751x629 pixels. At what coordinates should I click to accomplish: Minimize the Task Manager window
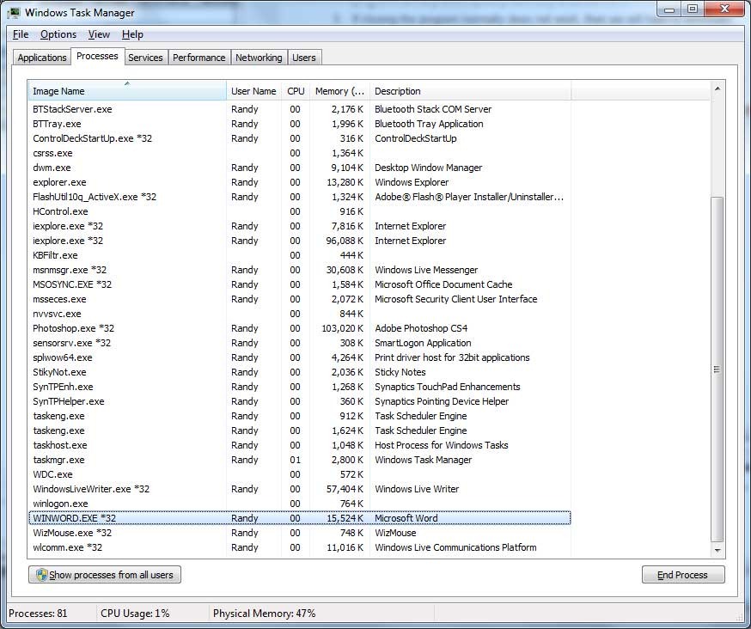click(670, 9)
